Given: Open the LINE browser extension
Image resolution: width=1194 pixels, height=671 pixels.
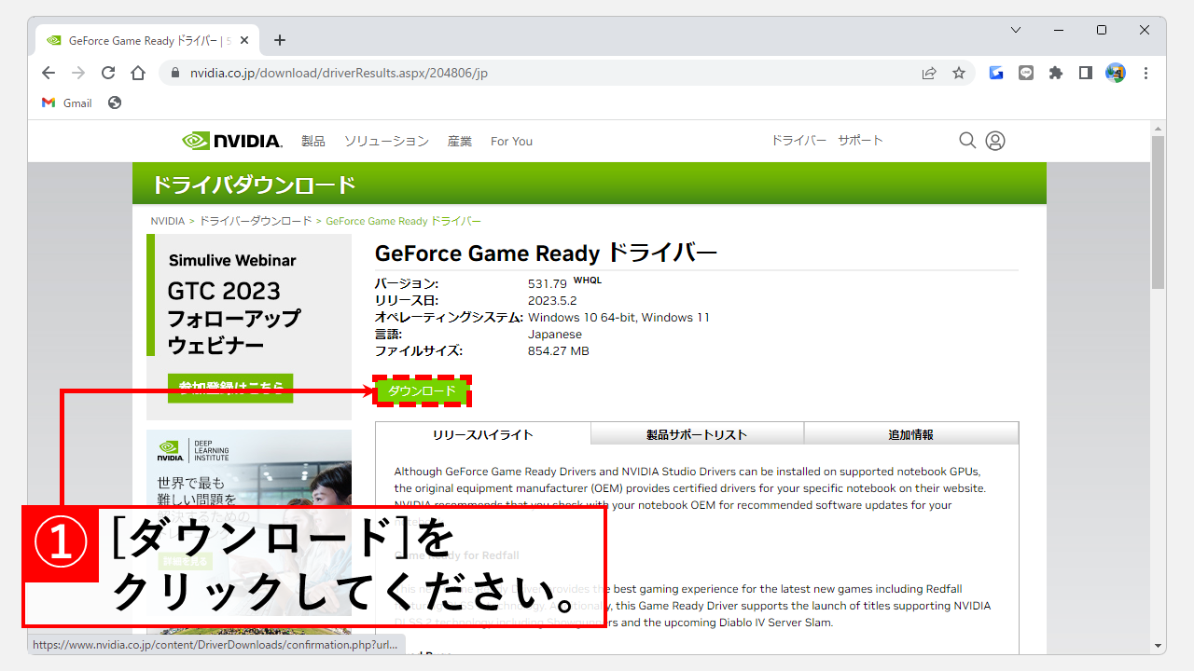Looking at the screenshot, I should (1026, 72).
